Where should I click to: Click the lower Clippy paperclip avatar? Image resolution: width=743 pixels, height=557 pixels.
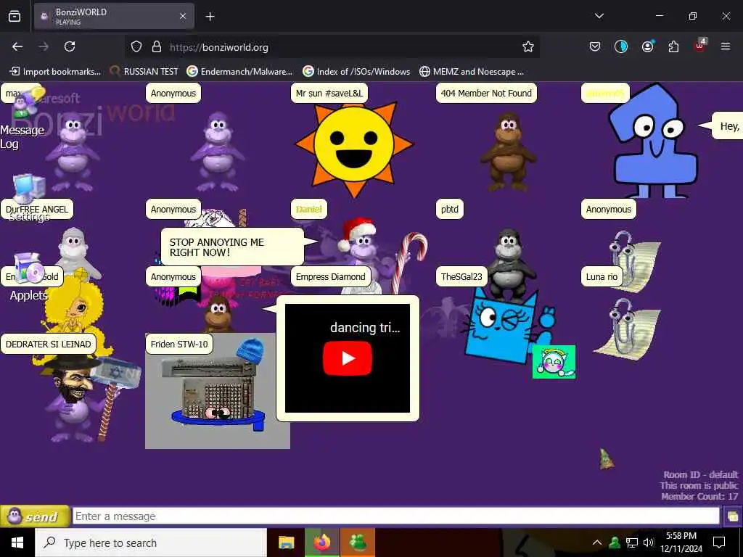(626, 328)
